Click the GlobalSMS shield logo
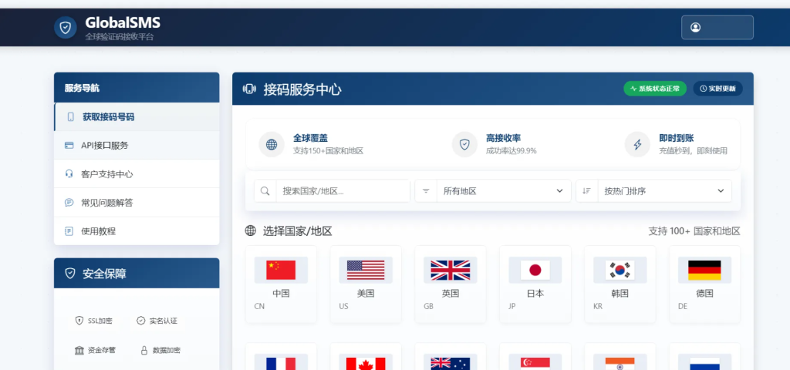 66,27
